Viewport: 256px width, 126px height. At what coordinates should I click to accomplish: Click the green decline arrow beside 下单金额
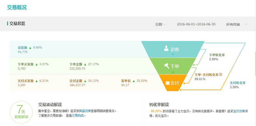[x=85, y=64]
